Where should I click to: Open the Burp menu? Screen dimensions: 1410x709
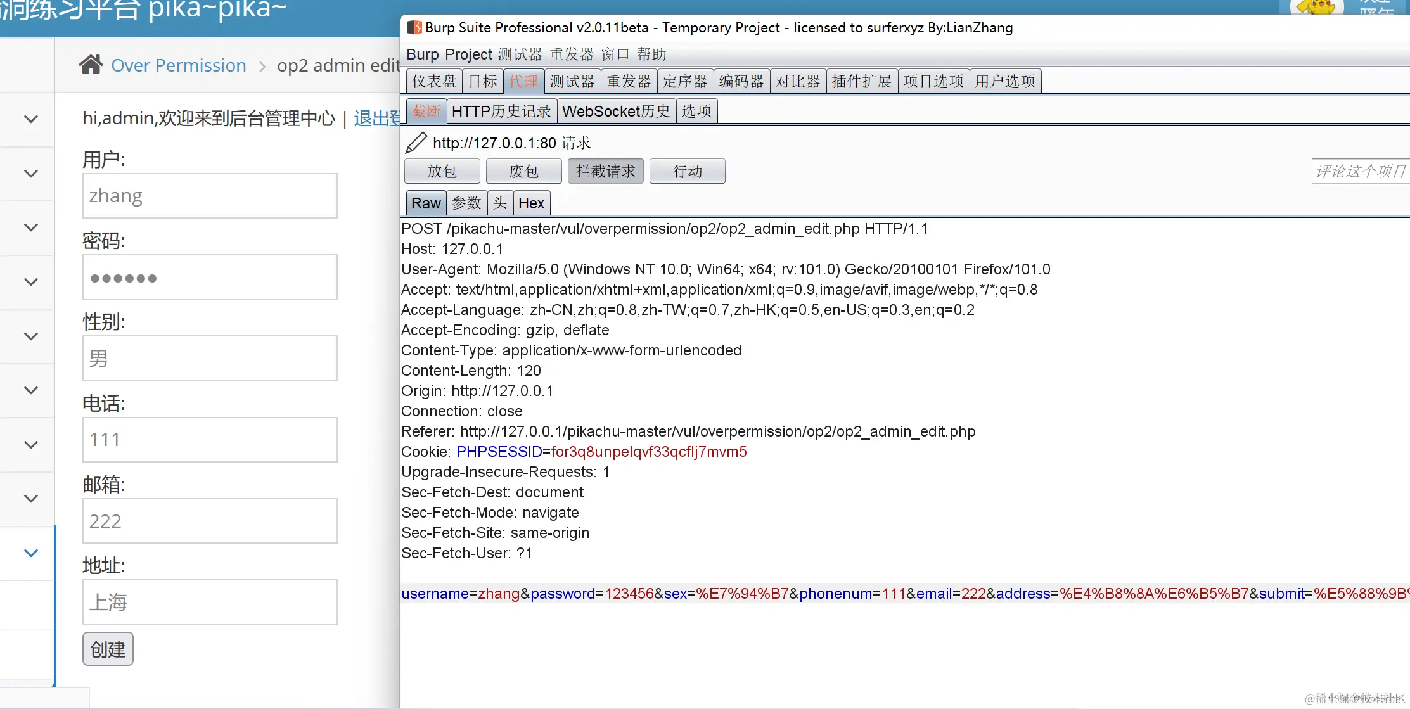[x=422, y=54]
